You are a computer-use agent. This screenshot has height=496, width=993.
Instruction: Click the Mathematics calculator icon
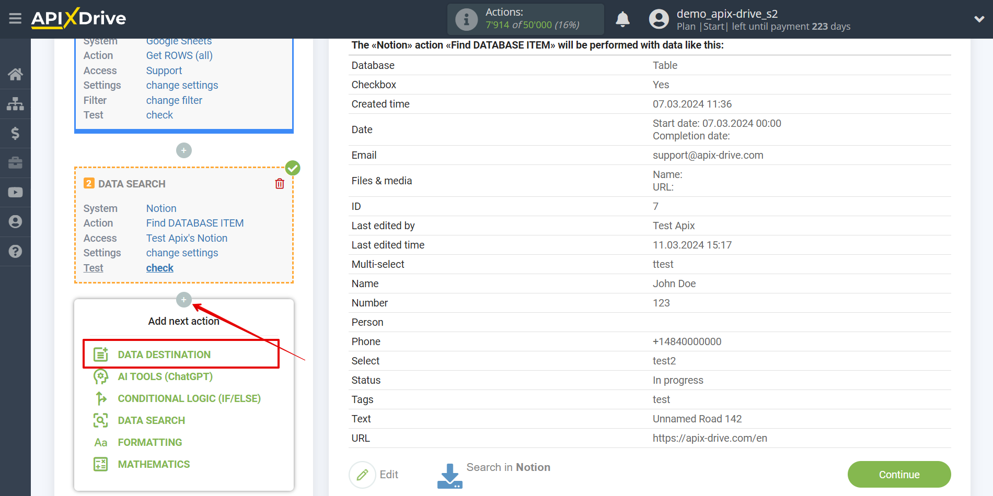[x=101, y=464]
